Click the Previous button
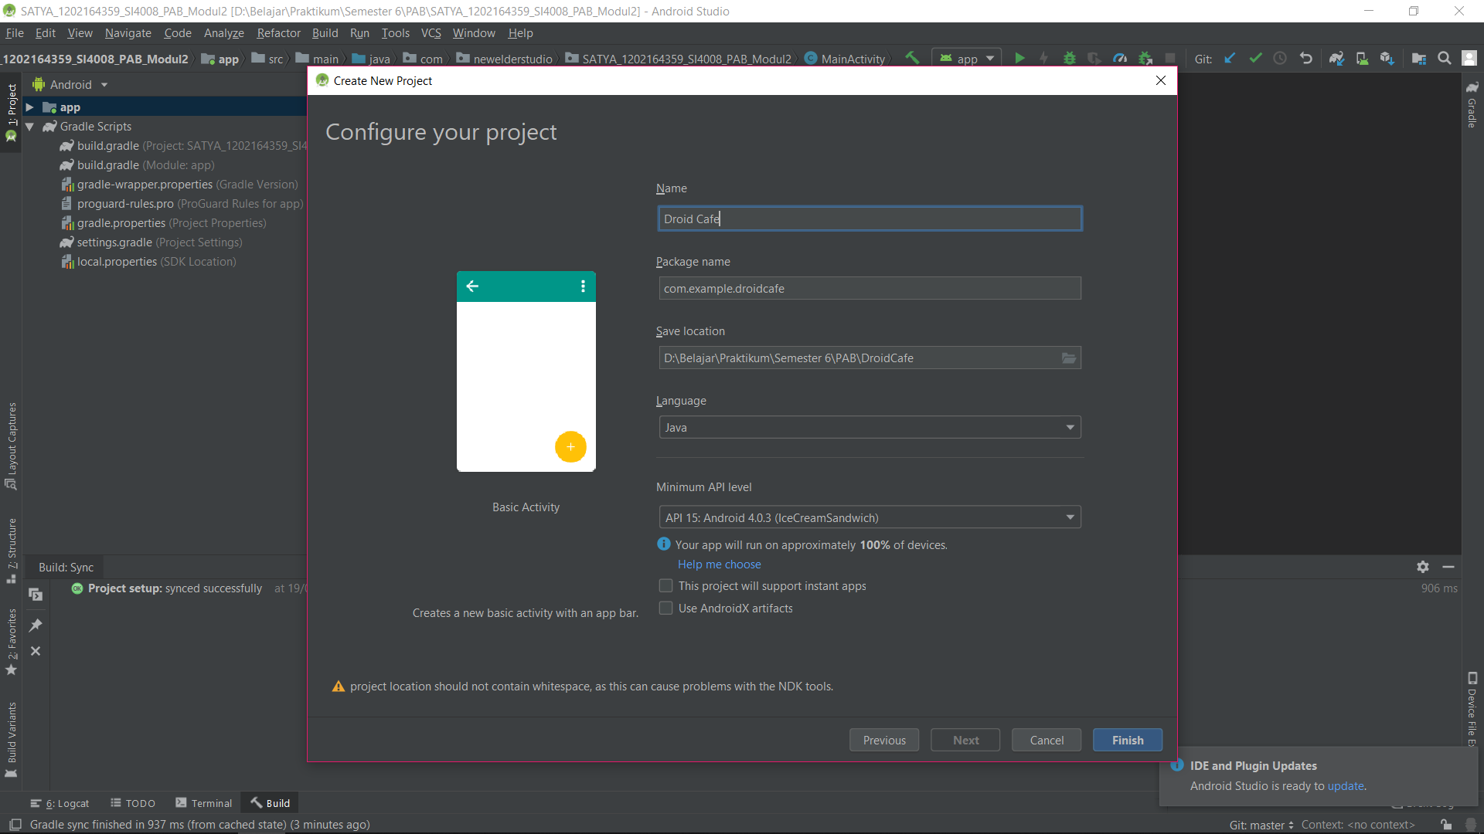The image size is (1484, 834). [884, 740]
